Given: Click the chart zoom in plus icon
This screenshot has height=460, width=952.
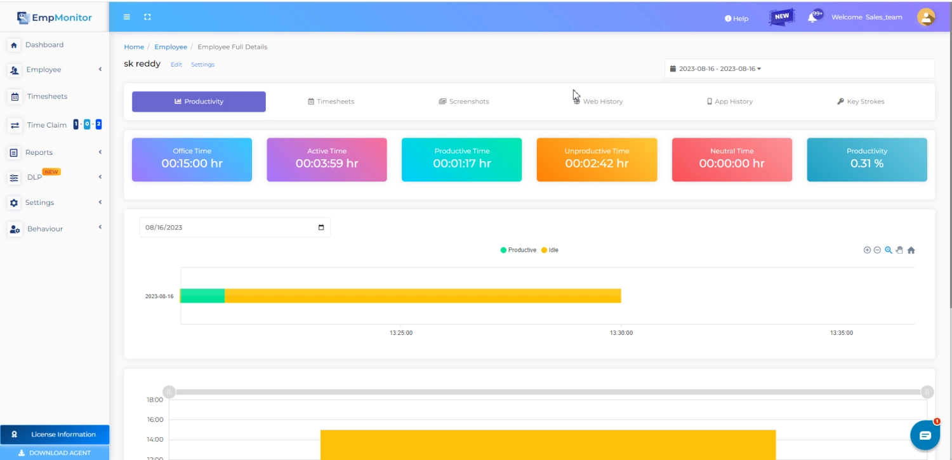Looking at the screenshot, I should click(867, 250).
